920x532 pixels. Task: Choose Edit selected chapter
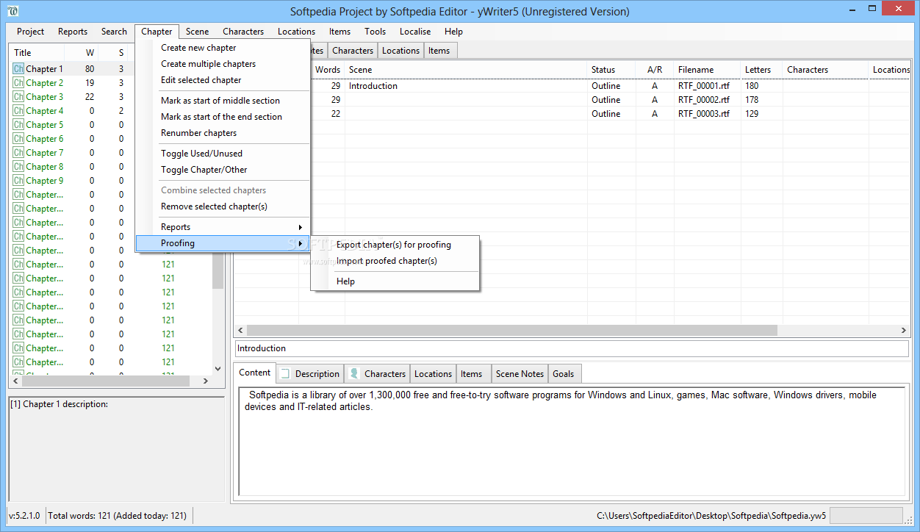223,80
